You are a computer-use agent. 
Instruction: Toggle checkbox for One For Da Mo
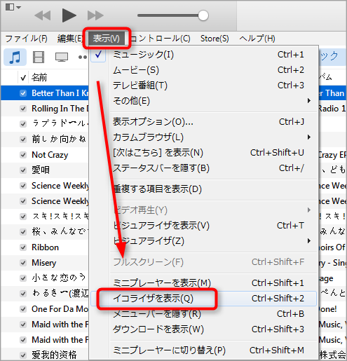23,309
